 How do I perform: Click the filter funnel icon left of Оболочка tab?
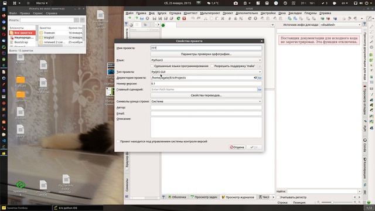point(163,197)
